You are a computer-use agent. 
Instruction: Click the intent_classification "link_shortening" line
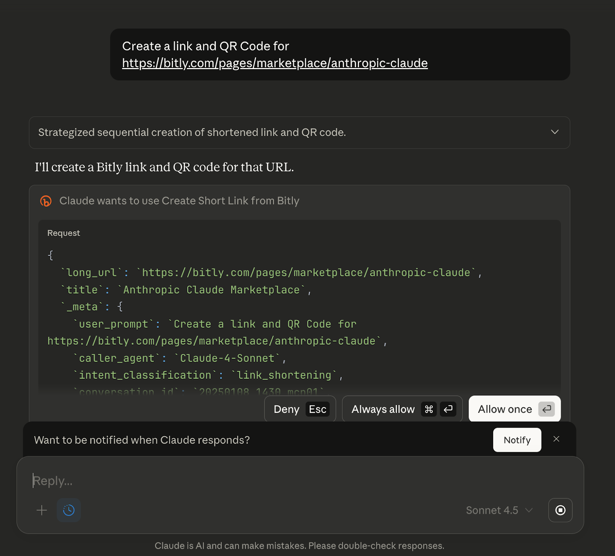pyautogui.click(x=208, y=375)
